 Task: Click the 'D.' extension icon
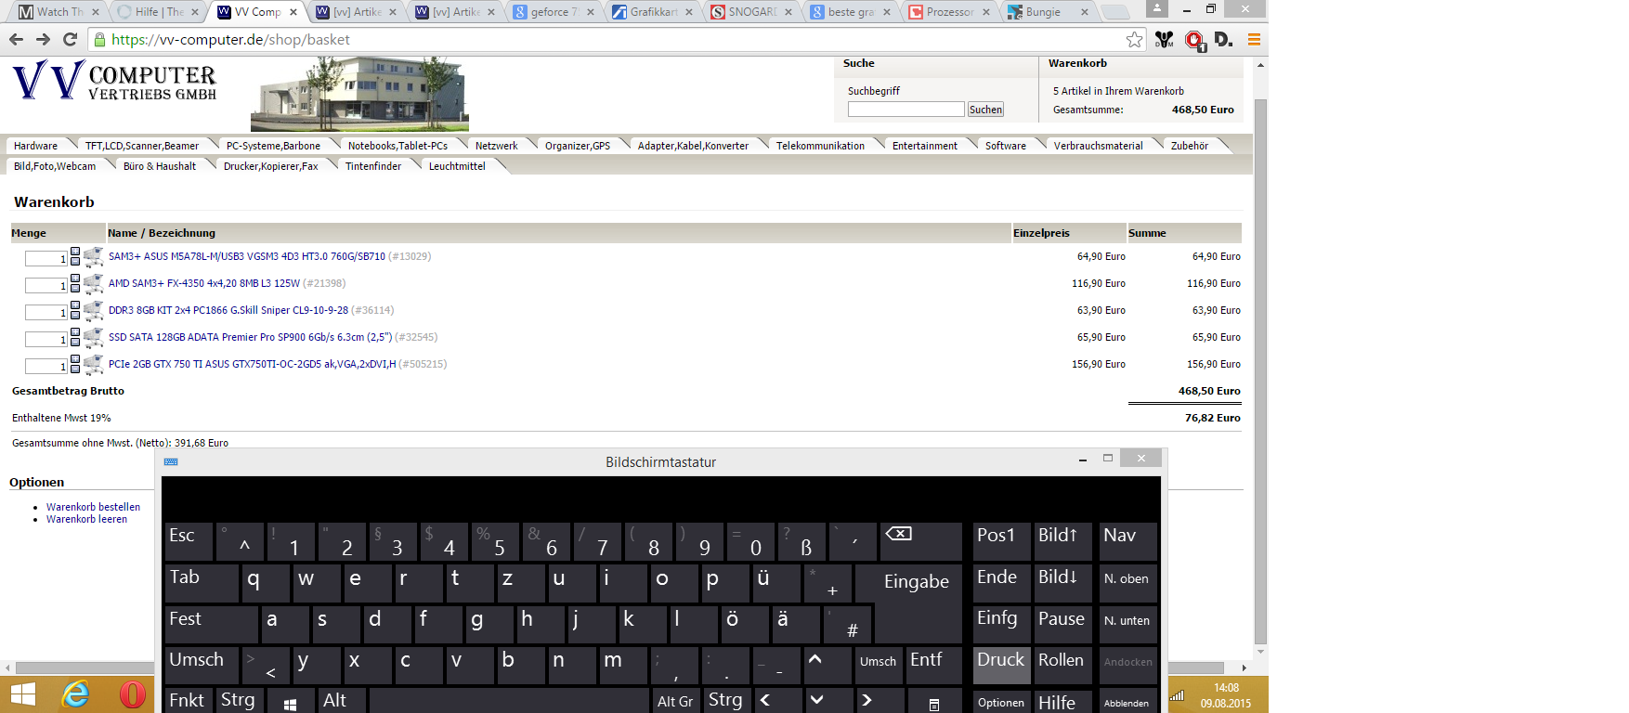pos(1223,39)
